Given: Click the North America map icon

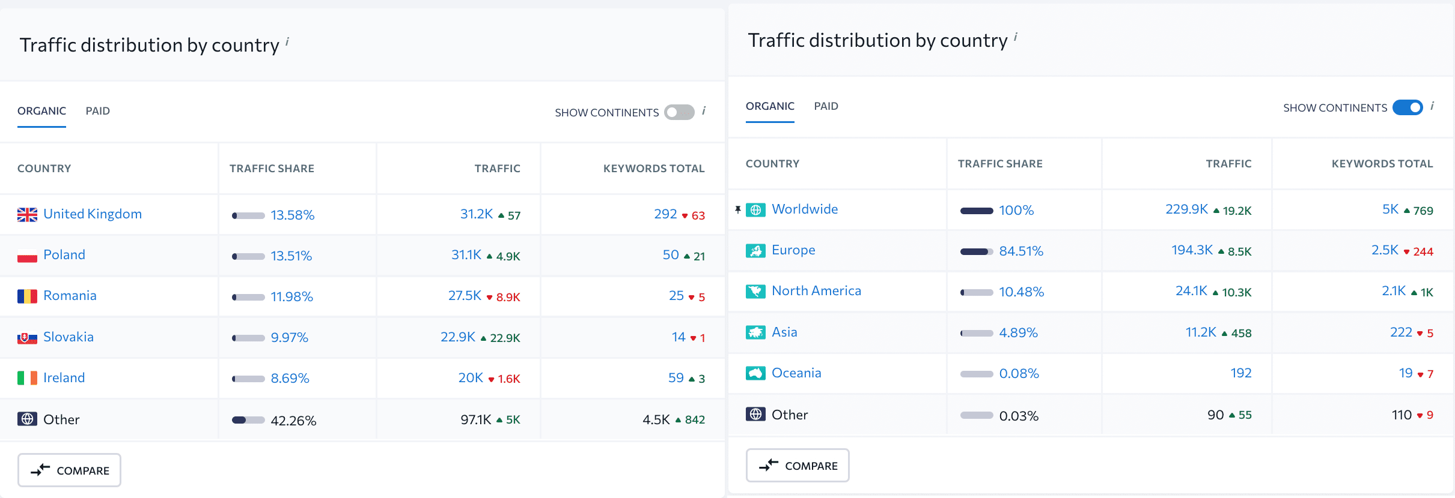Looking at the screenshot, I should click(755, 292).
